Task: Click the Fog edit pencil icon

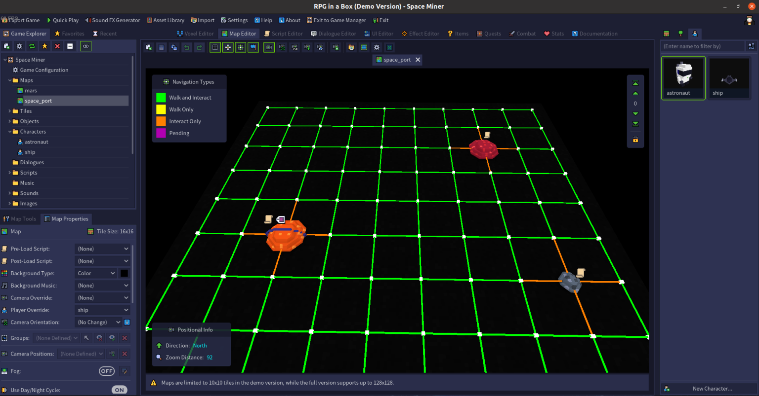Action: point(125,371)
